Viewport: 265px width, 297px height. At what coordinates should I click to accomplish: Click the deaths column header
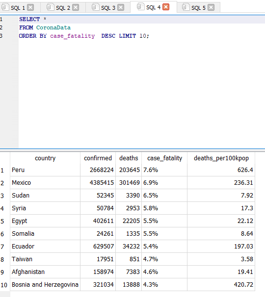point(129,158)
